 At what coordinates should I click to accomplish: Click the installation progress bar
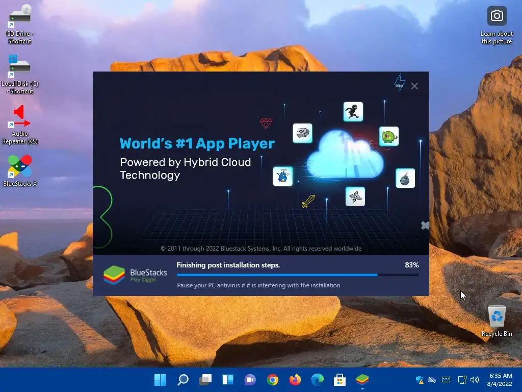pos(298,275)
